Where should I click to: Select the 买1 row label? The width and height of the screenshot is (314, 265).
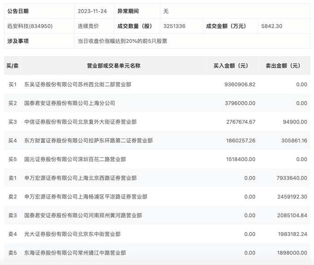click(13, 85)
